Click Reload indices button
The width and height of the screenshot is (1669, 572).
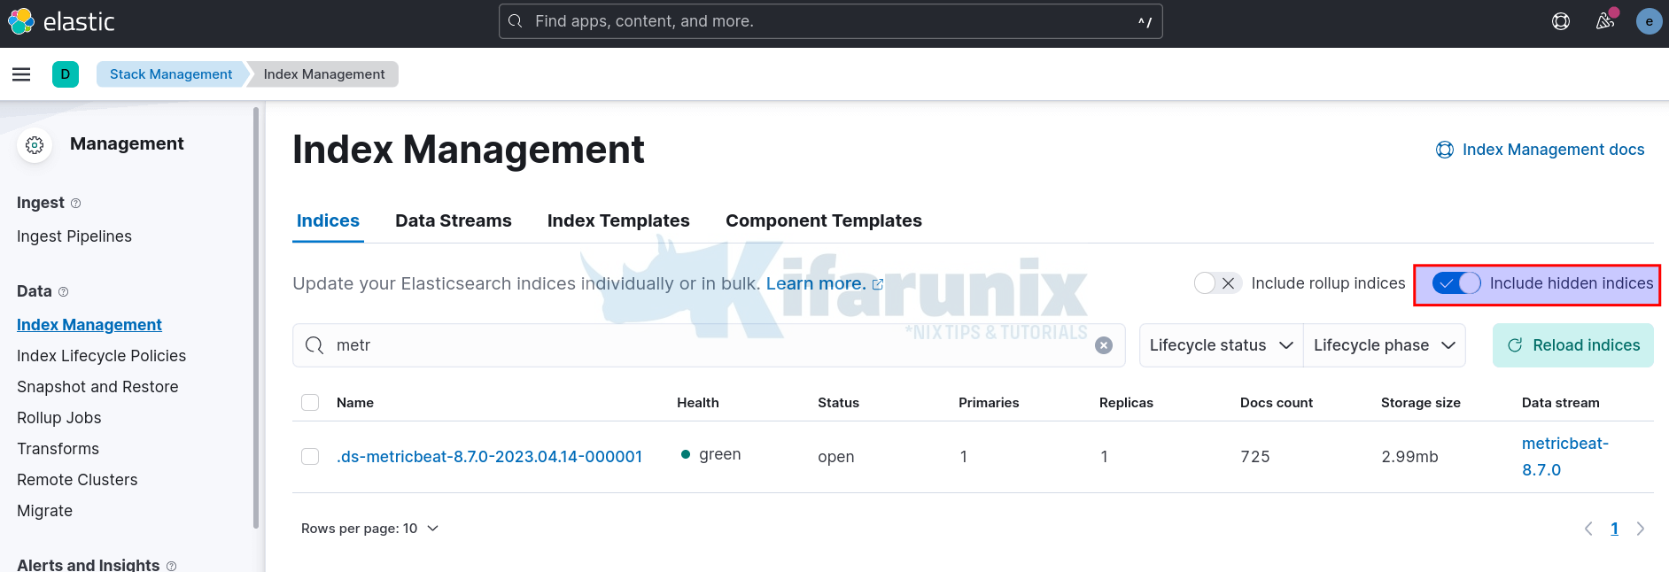[1573, 345]
